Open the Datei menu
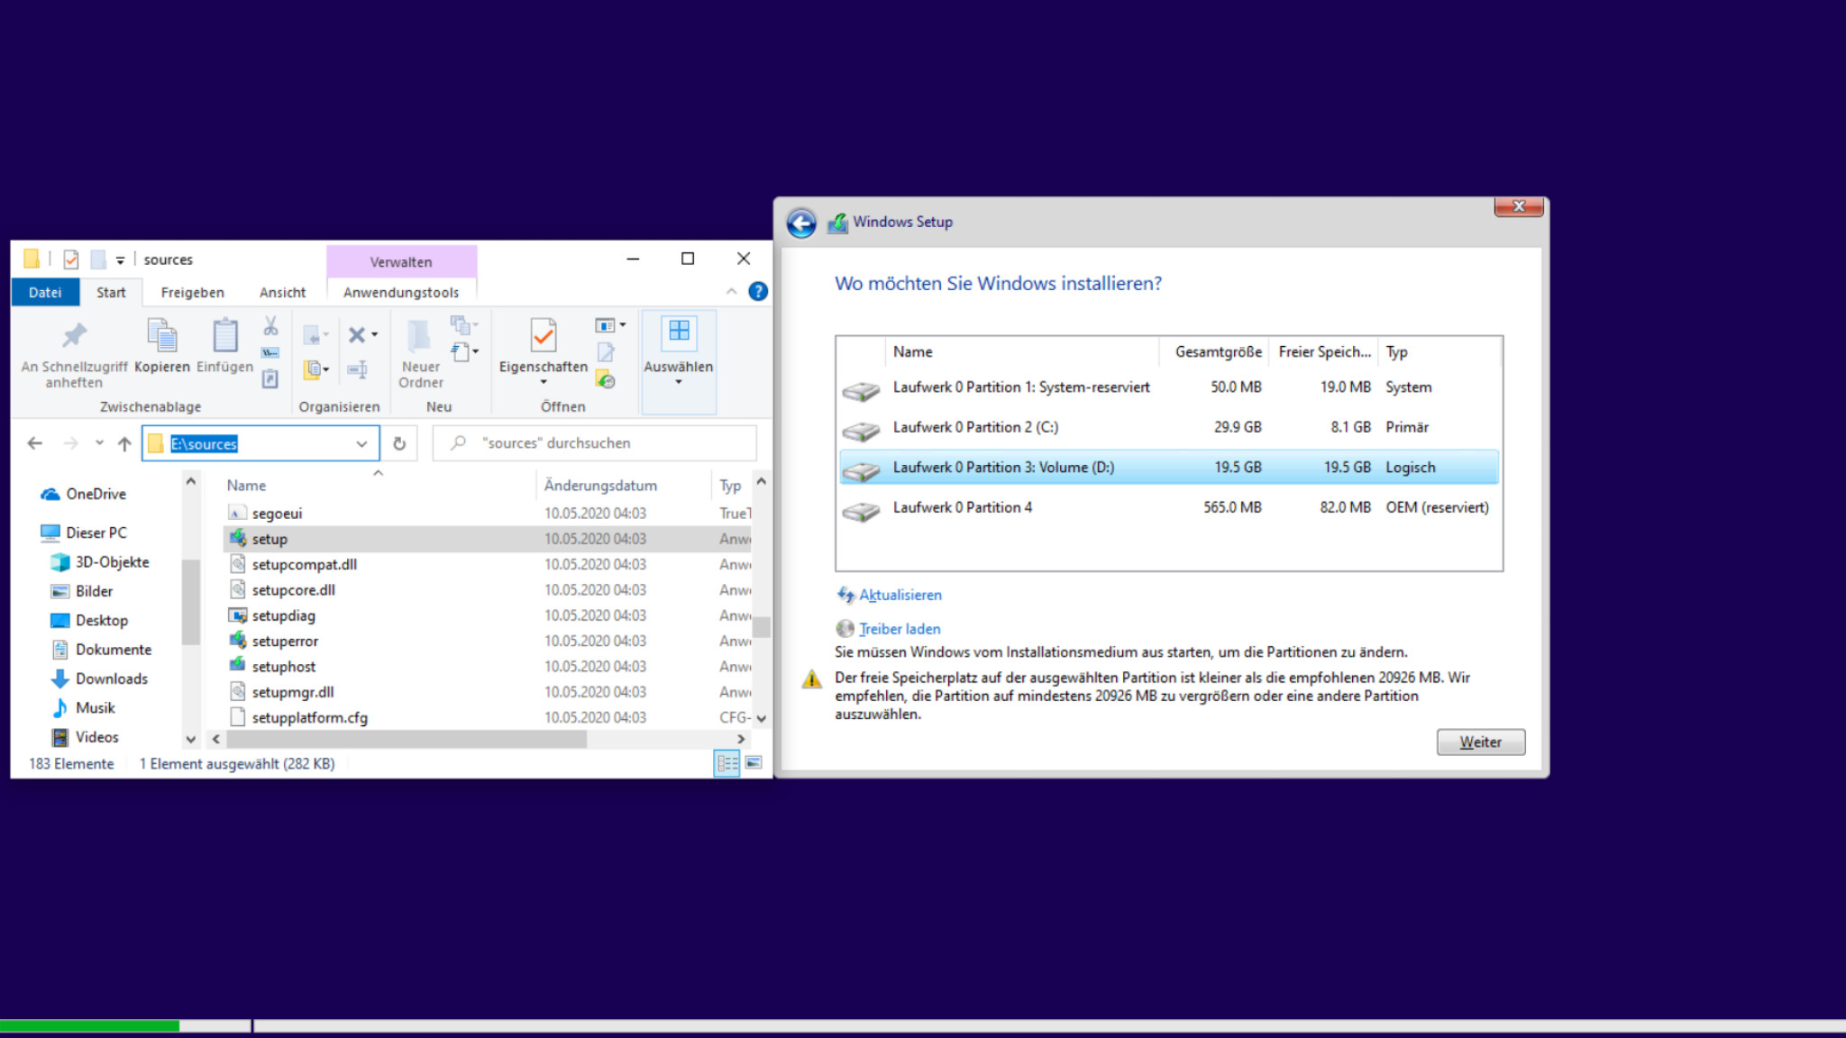 pyautogui.click(x=45, y=292)
